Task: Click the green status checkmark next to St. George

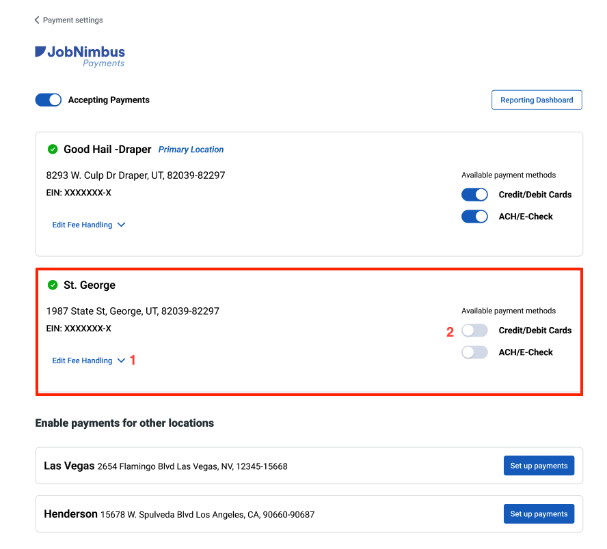Action: (53, 285)
